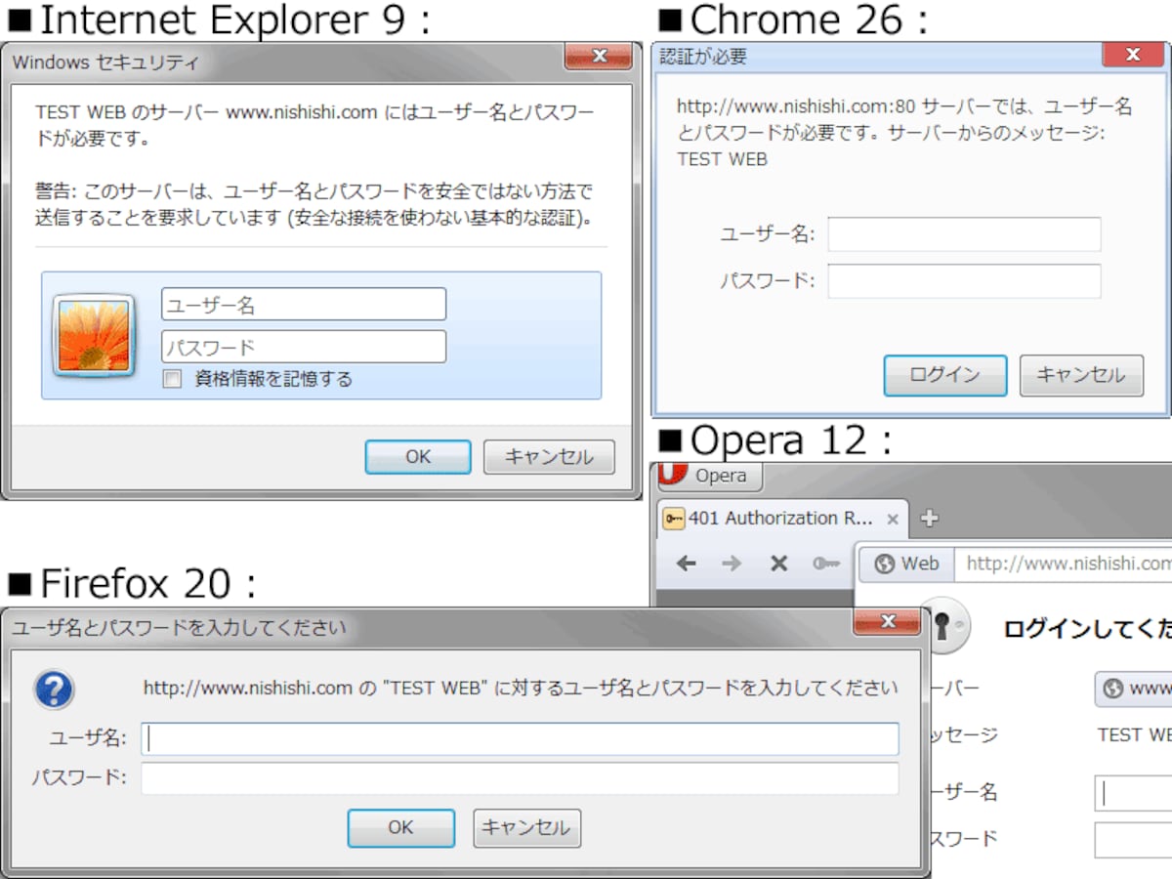Screen dimensions: 1172x879
Task: Close the Firefox password prompt dialog
Action: [887, 621]
